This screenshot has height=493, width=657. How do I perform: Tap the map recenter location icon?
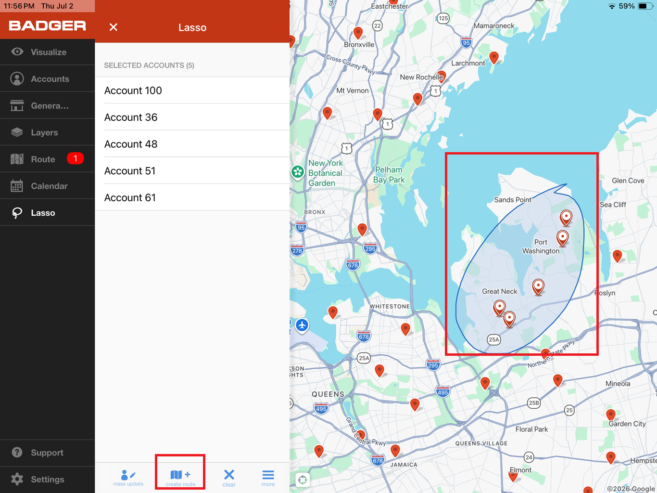303,480
